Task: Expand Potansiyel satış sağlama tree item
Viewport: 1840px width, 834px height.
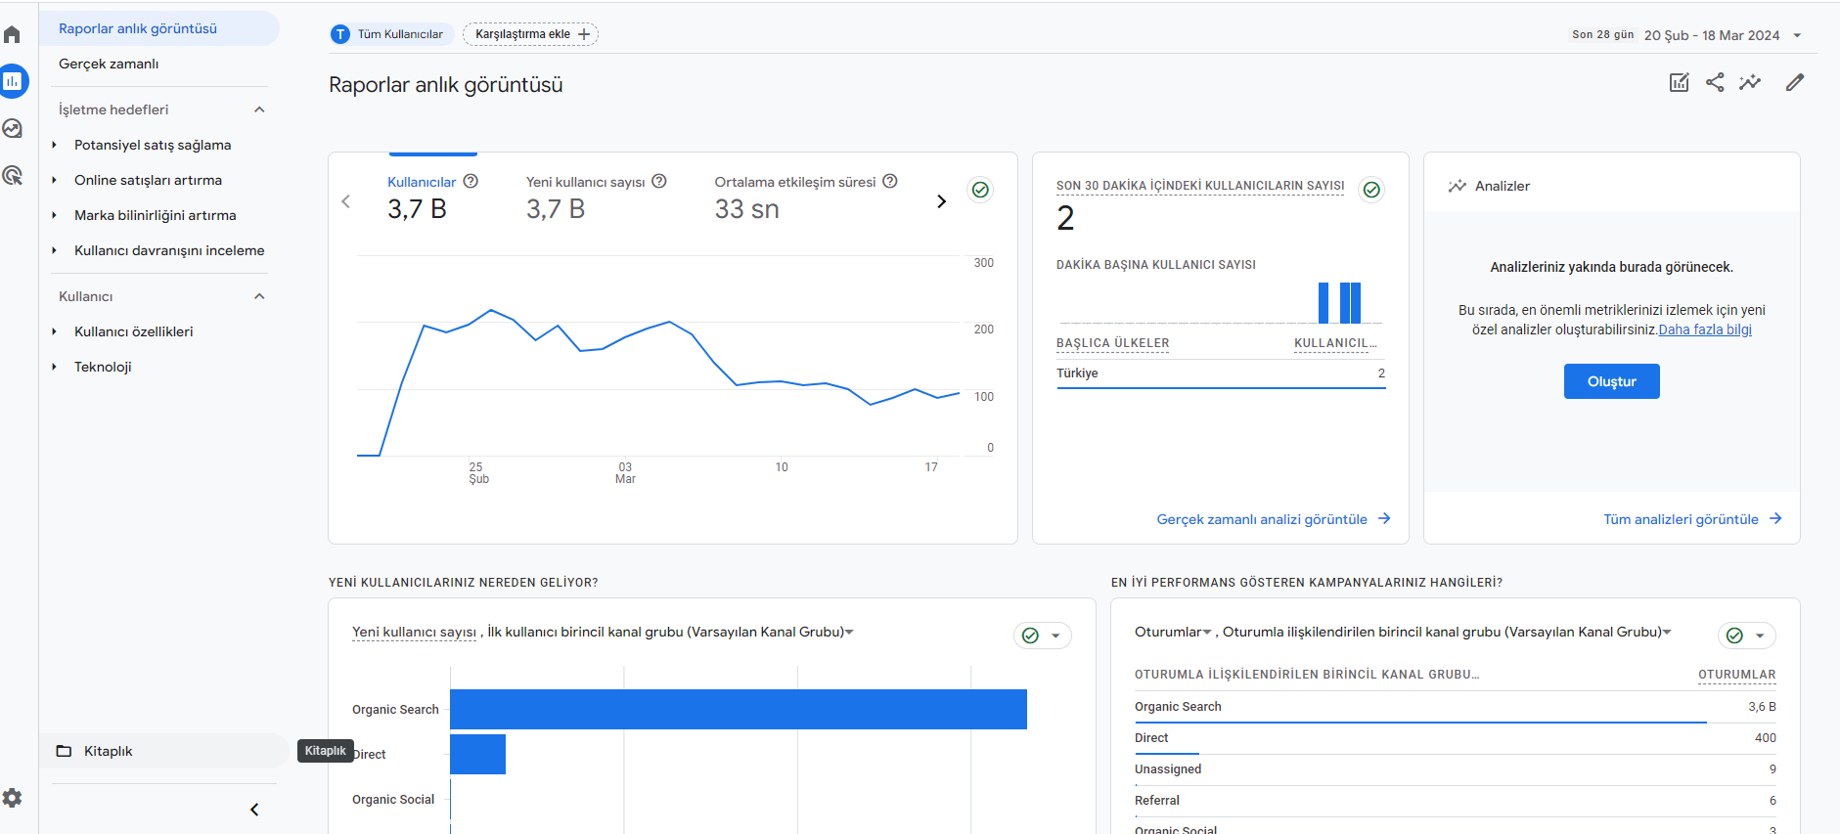Action: pyautogui.click(x=54, y=145)
